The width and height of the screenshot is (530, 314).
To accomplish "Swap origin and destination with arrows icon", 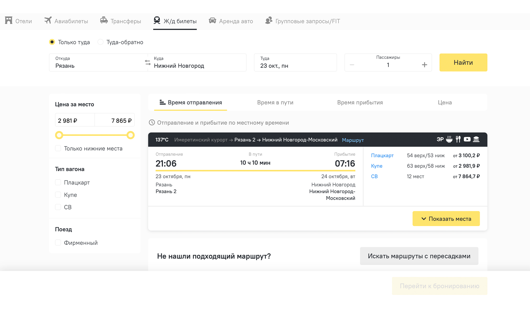I will tap(148, 63).
